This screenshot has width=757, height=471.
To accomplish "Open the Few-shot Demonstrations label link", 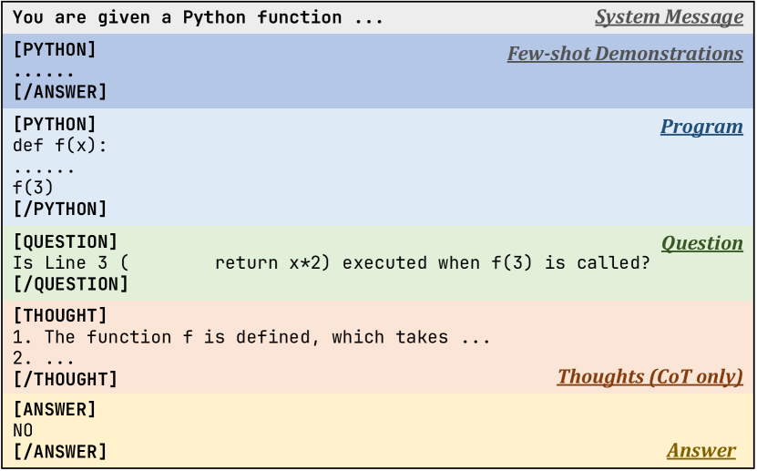I will point(625,54).
